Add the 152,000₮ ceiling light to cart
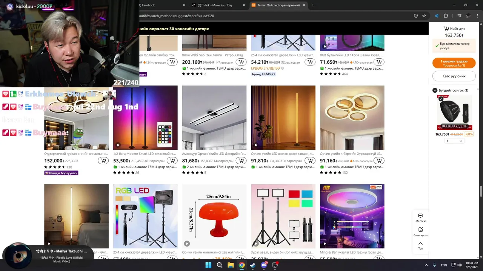Viewport: 483px width, 271px height. (103, 161)
